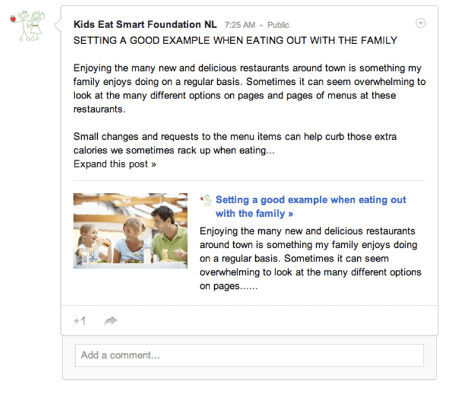Click the Kids Eat Smart avatar logo
The width and height of the screenshot is (461, 394).
tap(27, 26)
